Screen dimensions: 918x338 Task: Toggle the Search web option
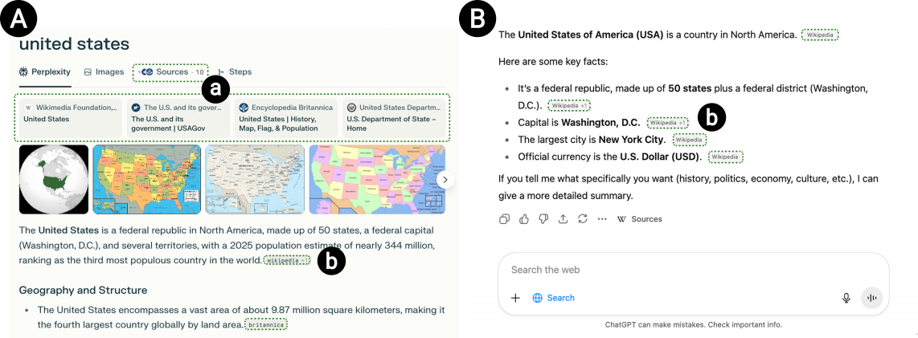coord(553,298)
